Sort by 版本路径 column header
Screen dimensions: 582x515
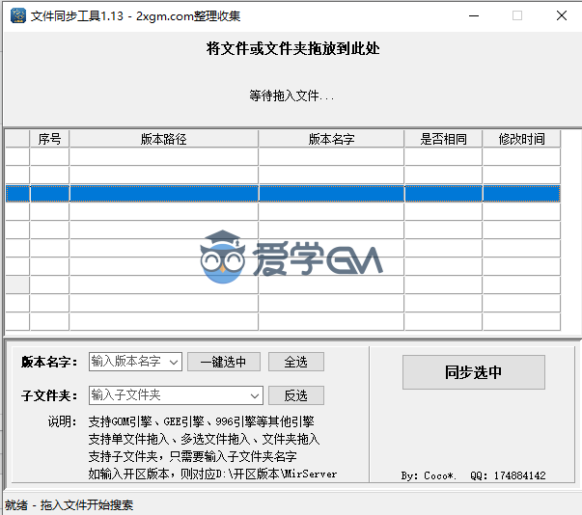pyautogui.click(x=163, y=139)
